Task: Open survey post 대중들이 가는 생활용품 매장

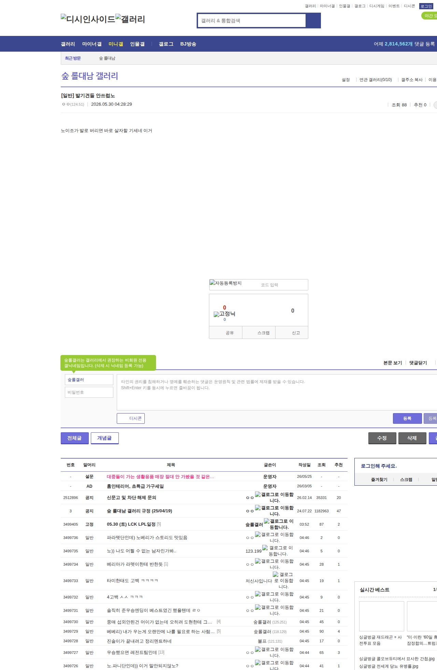Action: pyautogui.click(x=160, y=477)
